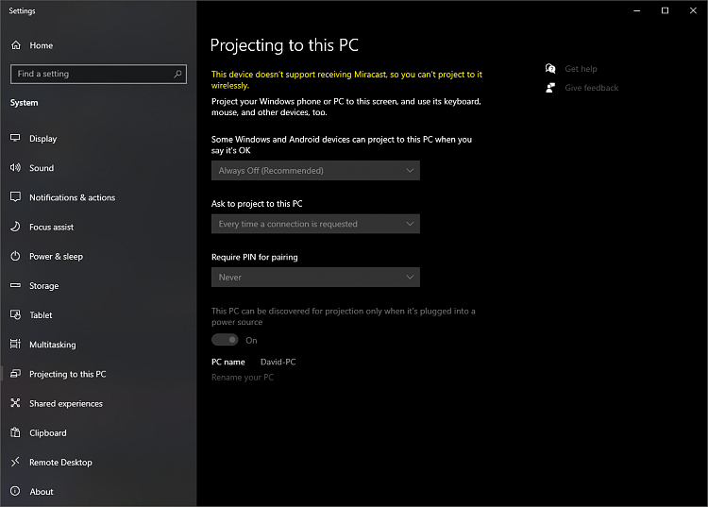This screenshot has width=708, height=507.
Task: Open the Ask to project dropdown
Action: (x=315, y=224)
